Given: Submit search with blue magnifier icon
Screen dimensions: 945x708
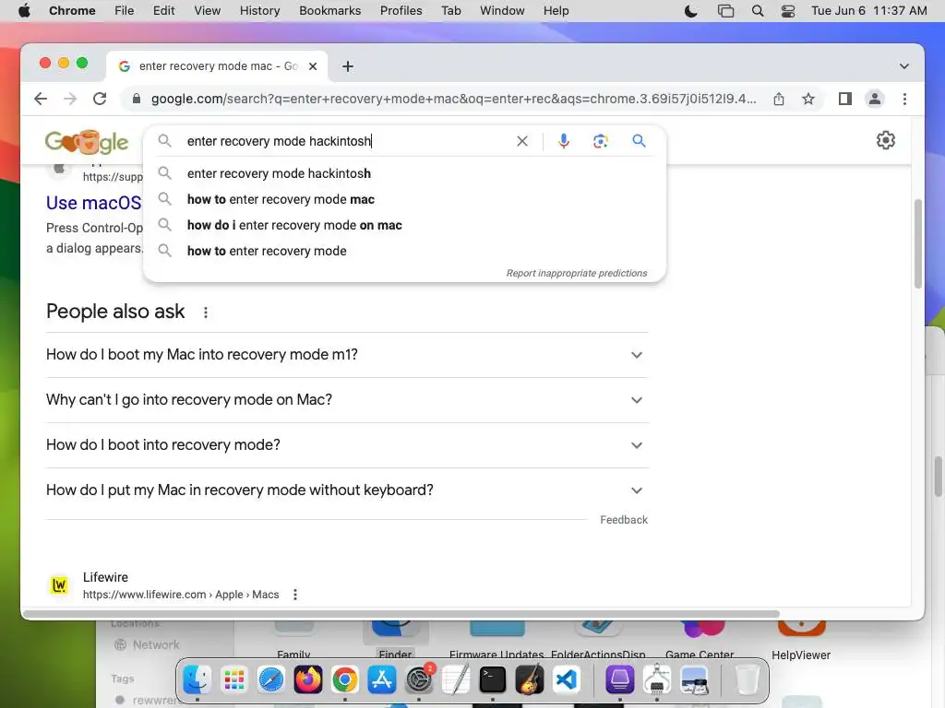Looking at the screenshot, I should [639, 141].
